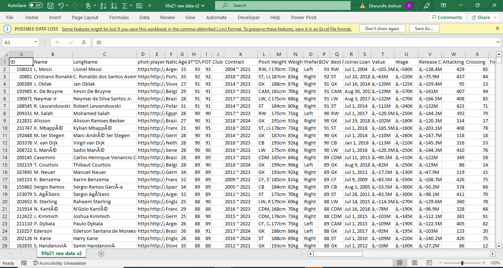503x268 pixels.
Task: Click the New sheet plus icon
Action: pyautogui.click(x=101, y=254)
